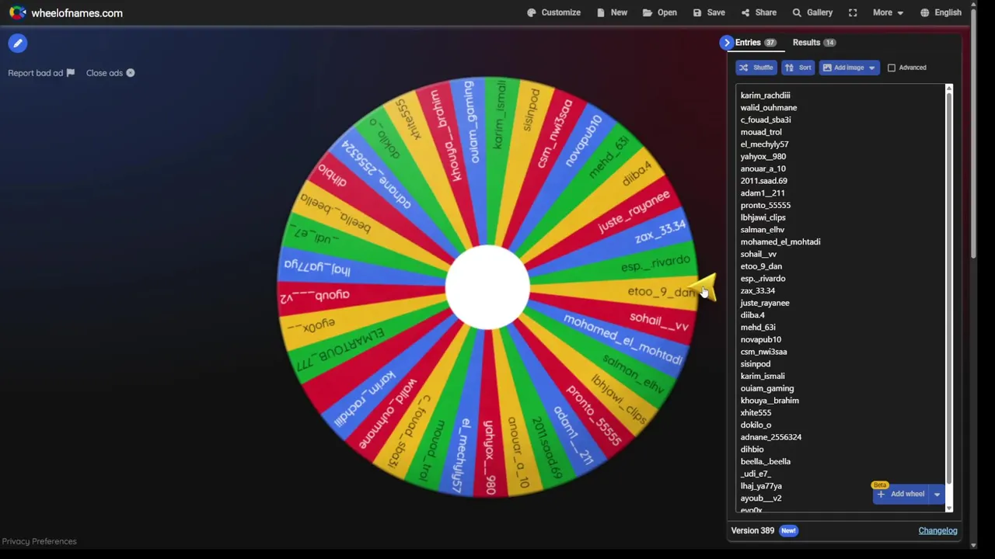Screen dimensions: 995x559
Task: Click entry 'etoo_9_dan' in the list
Action: pyautogui.click(x=761, y=266)
